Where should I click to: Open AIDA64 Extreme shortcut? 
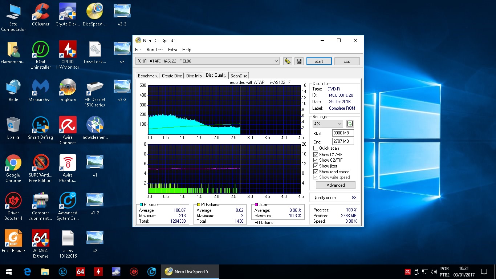41,244
